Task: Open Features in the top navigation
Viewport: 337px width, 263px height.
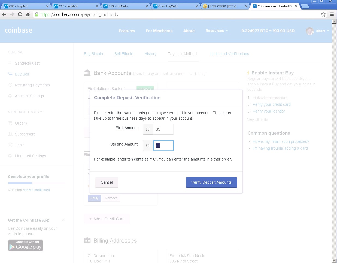Action: click(127, 31)
